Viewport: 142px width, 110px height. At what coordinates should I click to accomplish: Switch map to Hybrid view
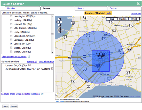[x=134, y=19]
